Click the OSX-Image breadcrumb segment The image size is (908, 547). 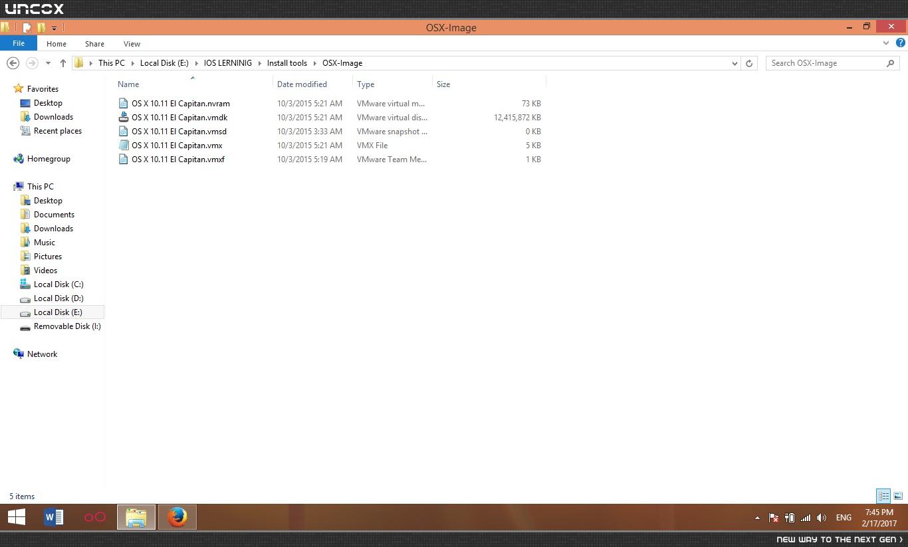tap(342, 63)
